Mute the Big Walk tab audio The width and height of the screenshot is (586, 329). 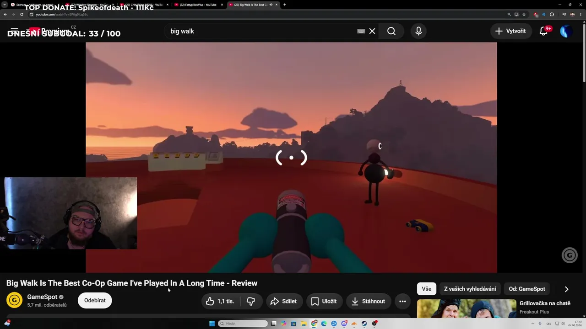[x=271, y=5]
